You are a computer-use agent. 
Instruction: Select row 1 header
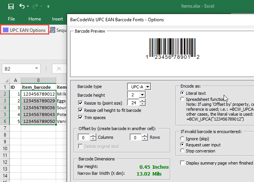click(5, 87)
